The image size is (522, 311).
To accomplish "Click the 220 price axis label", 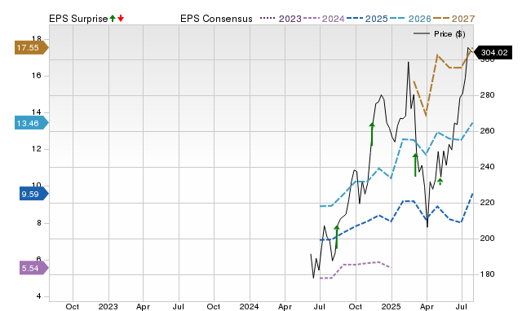I will pos(487,203).
